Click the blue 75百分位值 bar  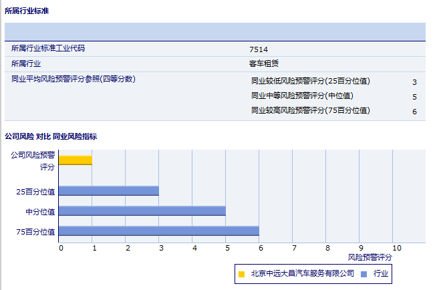[159, 231]
